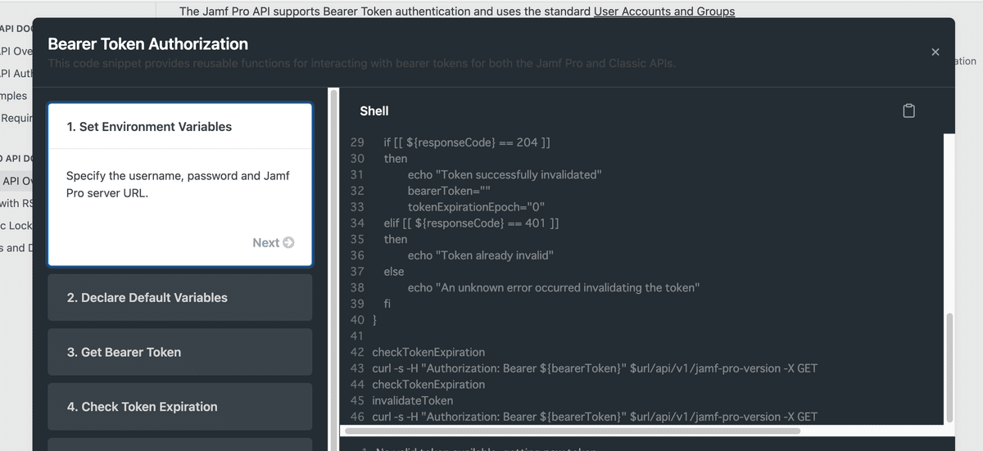Copy the Shell code with clipboard icon

pos(908,110)
